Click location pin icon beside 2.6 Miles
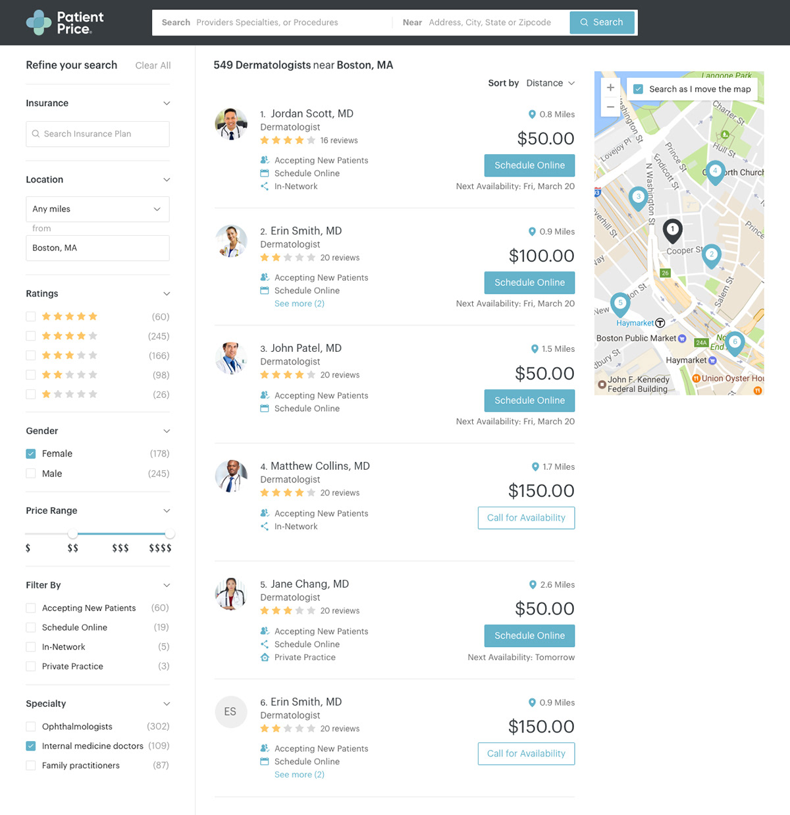This screenshot has width=790, height=815. point(533,584)
